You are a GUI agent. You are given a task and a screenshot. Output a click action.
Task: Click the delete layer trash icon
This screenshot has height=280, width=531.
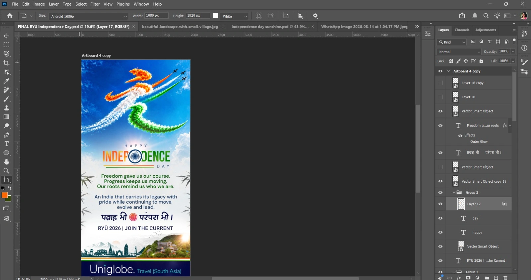coord(505,278)
